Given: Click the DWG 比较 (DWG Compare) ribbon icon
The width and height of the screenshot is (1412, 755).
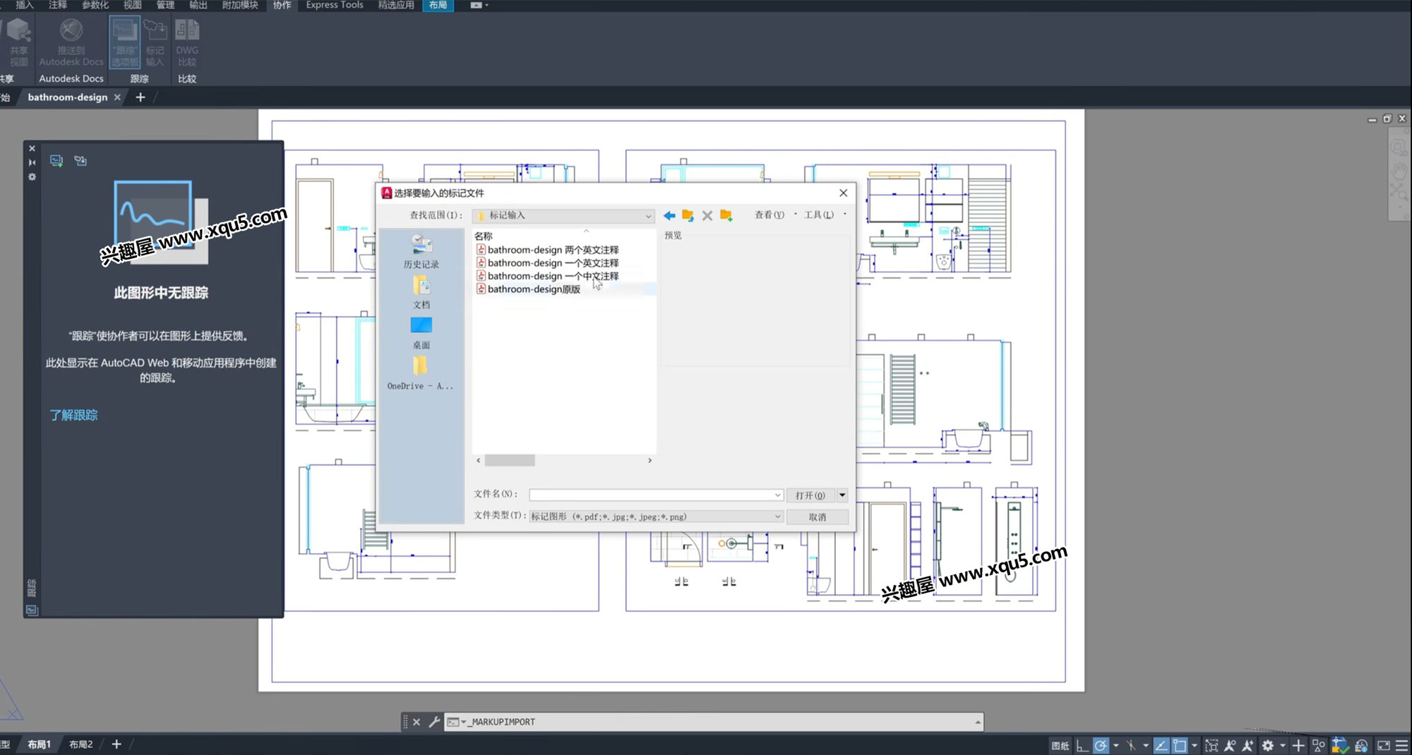Looking at the screenshot, I should point(187,42).
